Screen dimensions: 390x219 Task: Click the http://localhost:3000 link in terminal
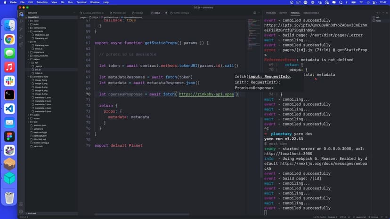click(x=288, y=153)
